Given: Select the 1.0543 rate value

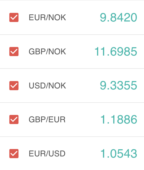Looking at the screenshot, I should pos(119,154).
